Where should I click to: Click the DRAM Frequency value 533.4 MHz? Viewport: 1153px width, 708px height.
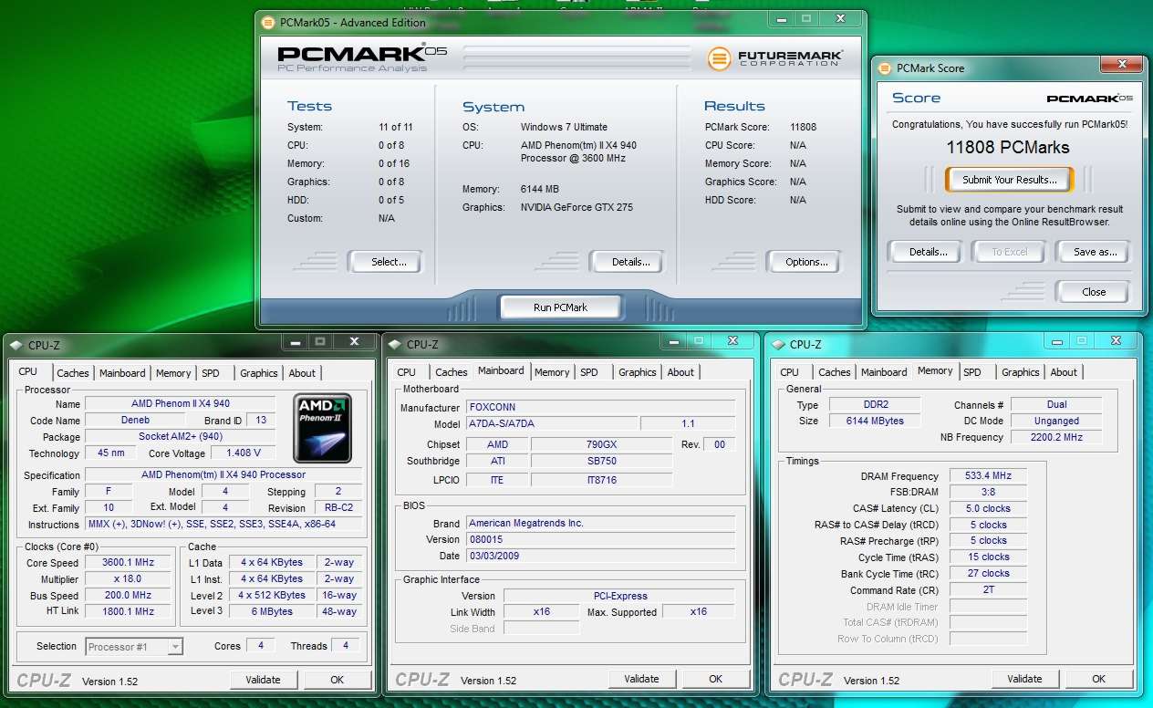coord(988,476)
